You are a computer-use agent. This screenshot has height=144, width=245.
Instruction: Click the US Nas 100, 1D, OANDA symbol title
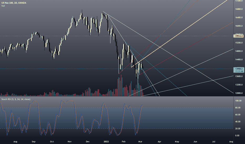[14, 3]
